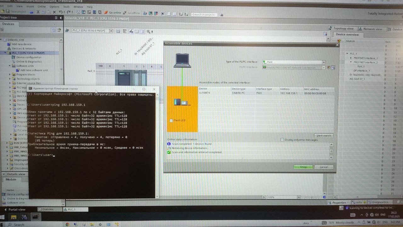
Task: Open File Explorer from the taskbar
Action: pos(14,217)
